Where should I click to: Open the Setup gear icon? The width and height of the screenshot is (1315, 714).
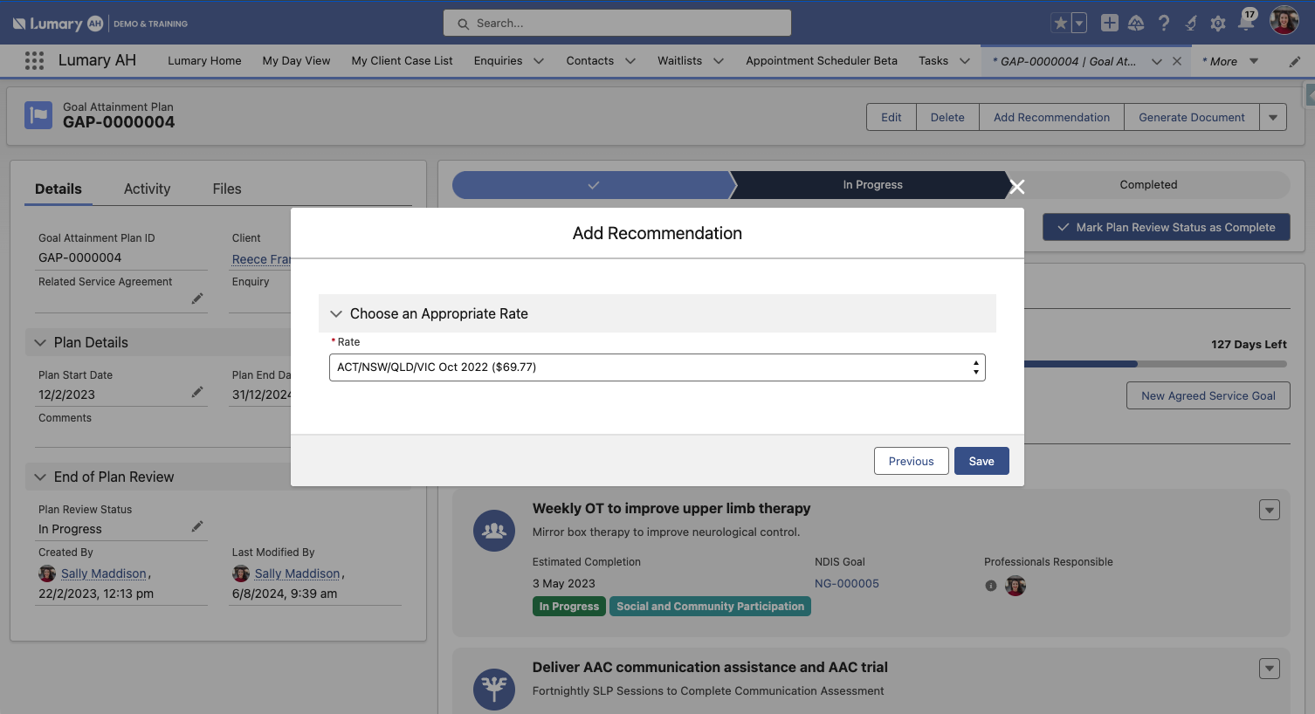(1217, 23)
